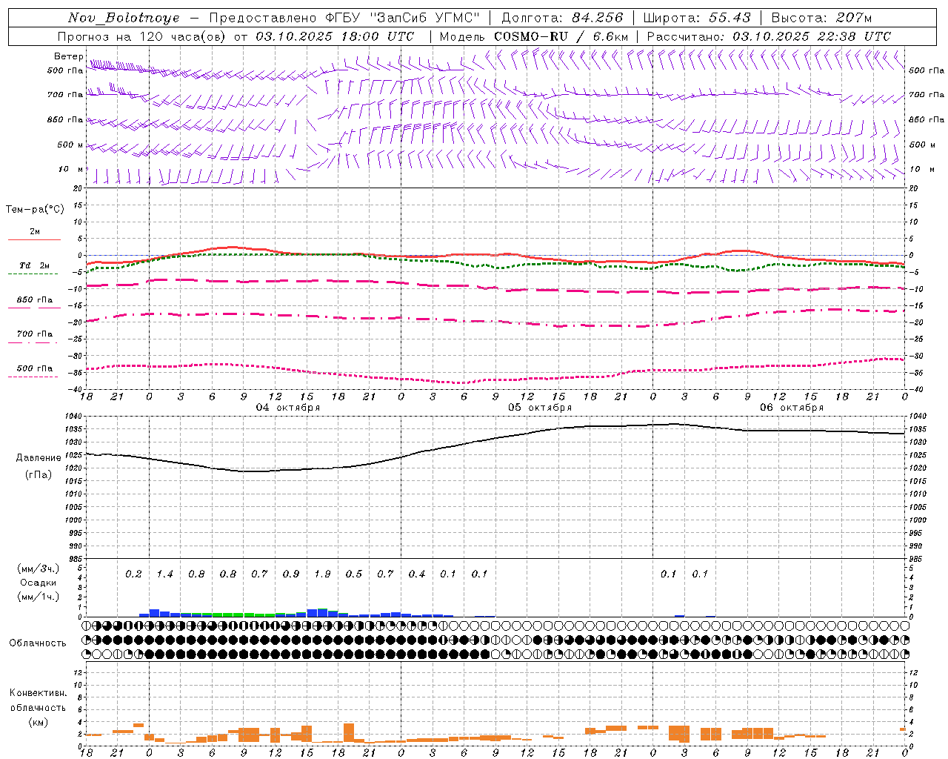948x759 pixels.
Task: Click the (км) unit label for convective cloud
Action: (x=38, y=722)
